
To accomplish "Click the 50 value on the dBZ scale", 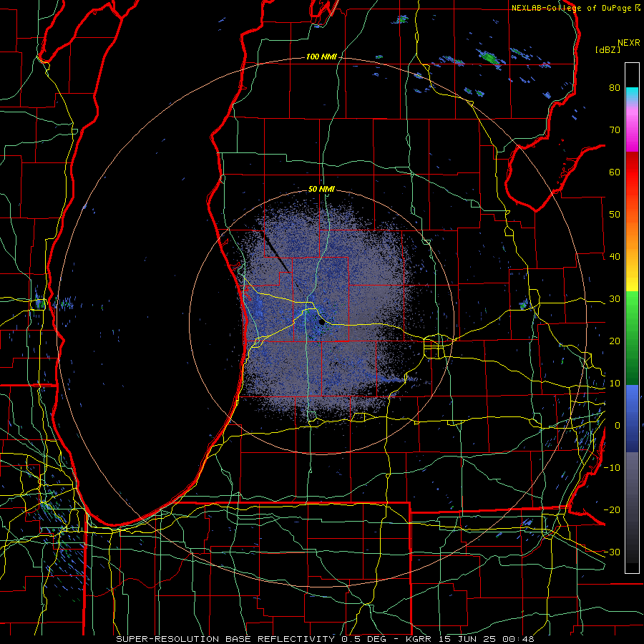I will [x=615, y=215].
